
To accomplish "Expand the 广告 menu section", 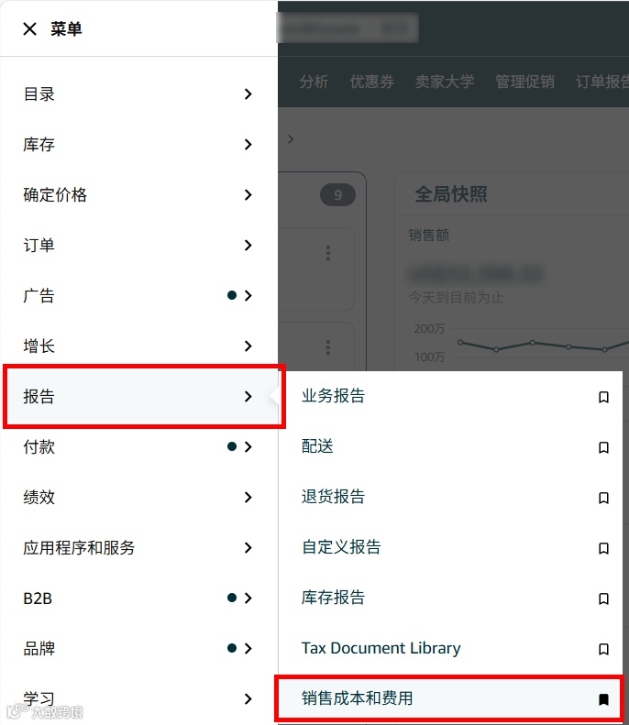I will 138,295.
